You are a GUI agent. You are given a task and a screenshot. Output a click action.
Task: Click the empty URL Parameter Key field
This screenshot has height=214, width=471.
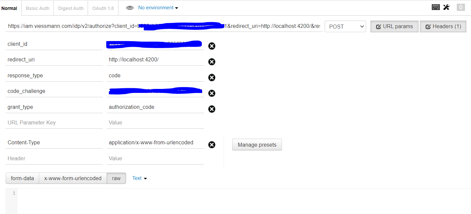pyautogui.click(x=54, y=123)
